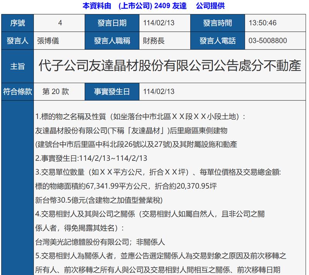Click the line '台灣美光記憶體股份有限公司；非關係人'
Viewport: 309px width, 275px height.
(x=100, y=242)
